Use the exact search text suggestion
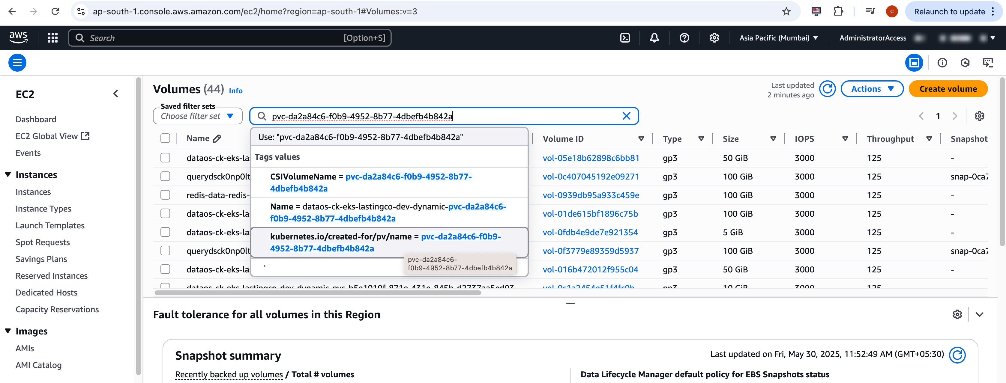 pos(389,137)
